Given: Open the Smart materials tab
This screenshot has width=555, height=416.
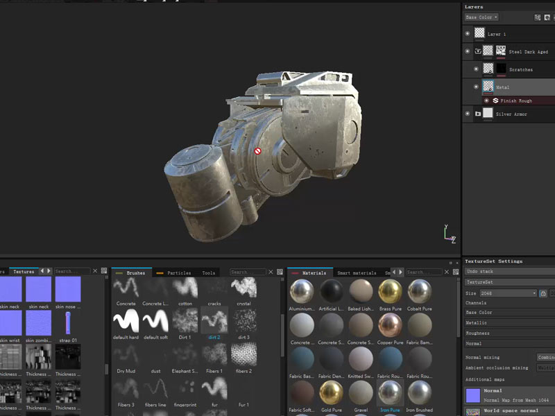Looking at the screenshot, I should pyautogui.click(x=357, y=273).
